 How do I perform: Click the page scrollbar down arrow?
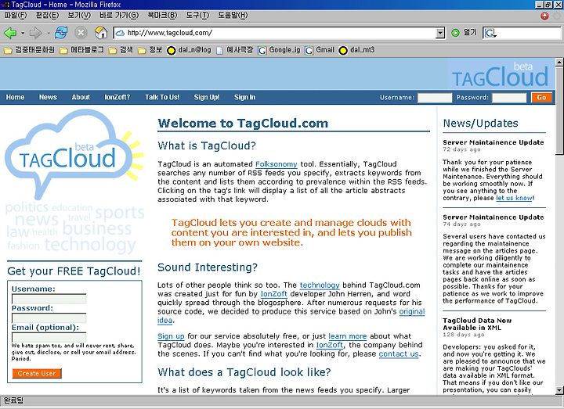click(x=559, y=390)
